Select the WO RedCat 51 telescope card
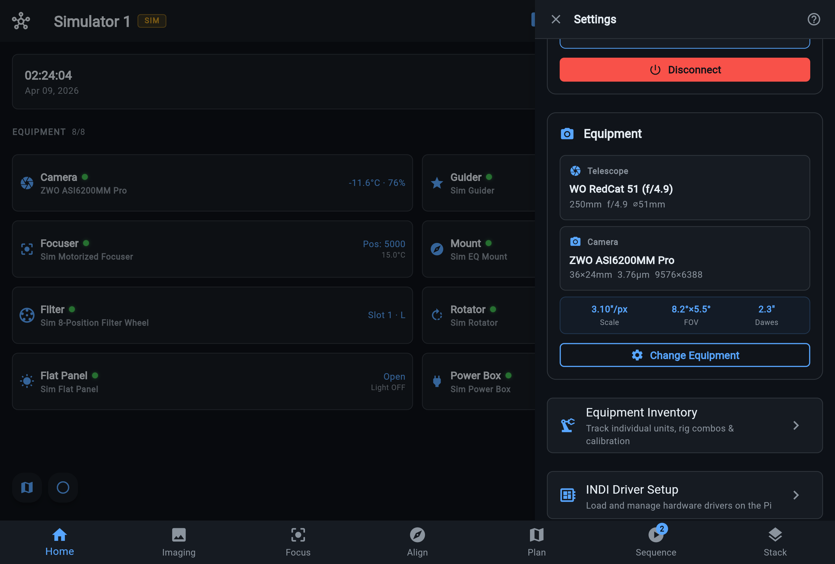The width and height of the screenshot is (835, 564). click(684, 187)
